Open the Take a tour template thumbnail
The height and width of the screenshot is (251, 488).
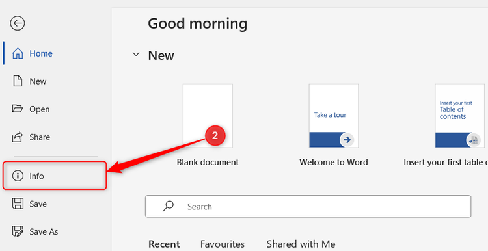coord(334,116)
